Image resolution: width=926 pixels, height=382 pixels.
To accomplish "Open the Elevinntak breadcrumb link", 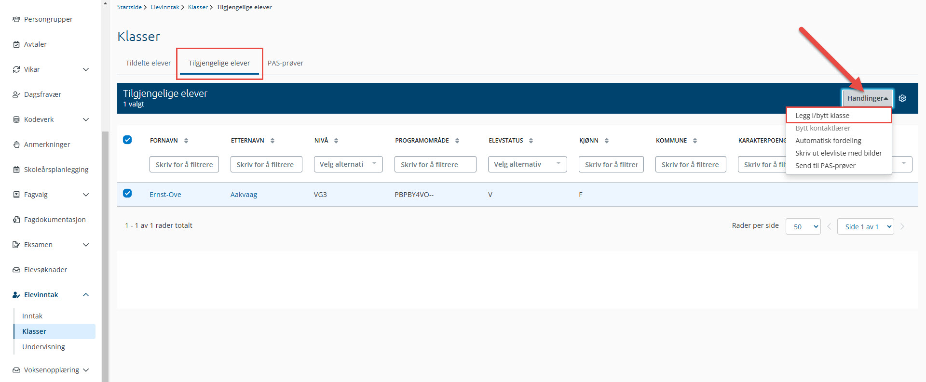I will coord(165,7).
